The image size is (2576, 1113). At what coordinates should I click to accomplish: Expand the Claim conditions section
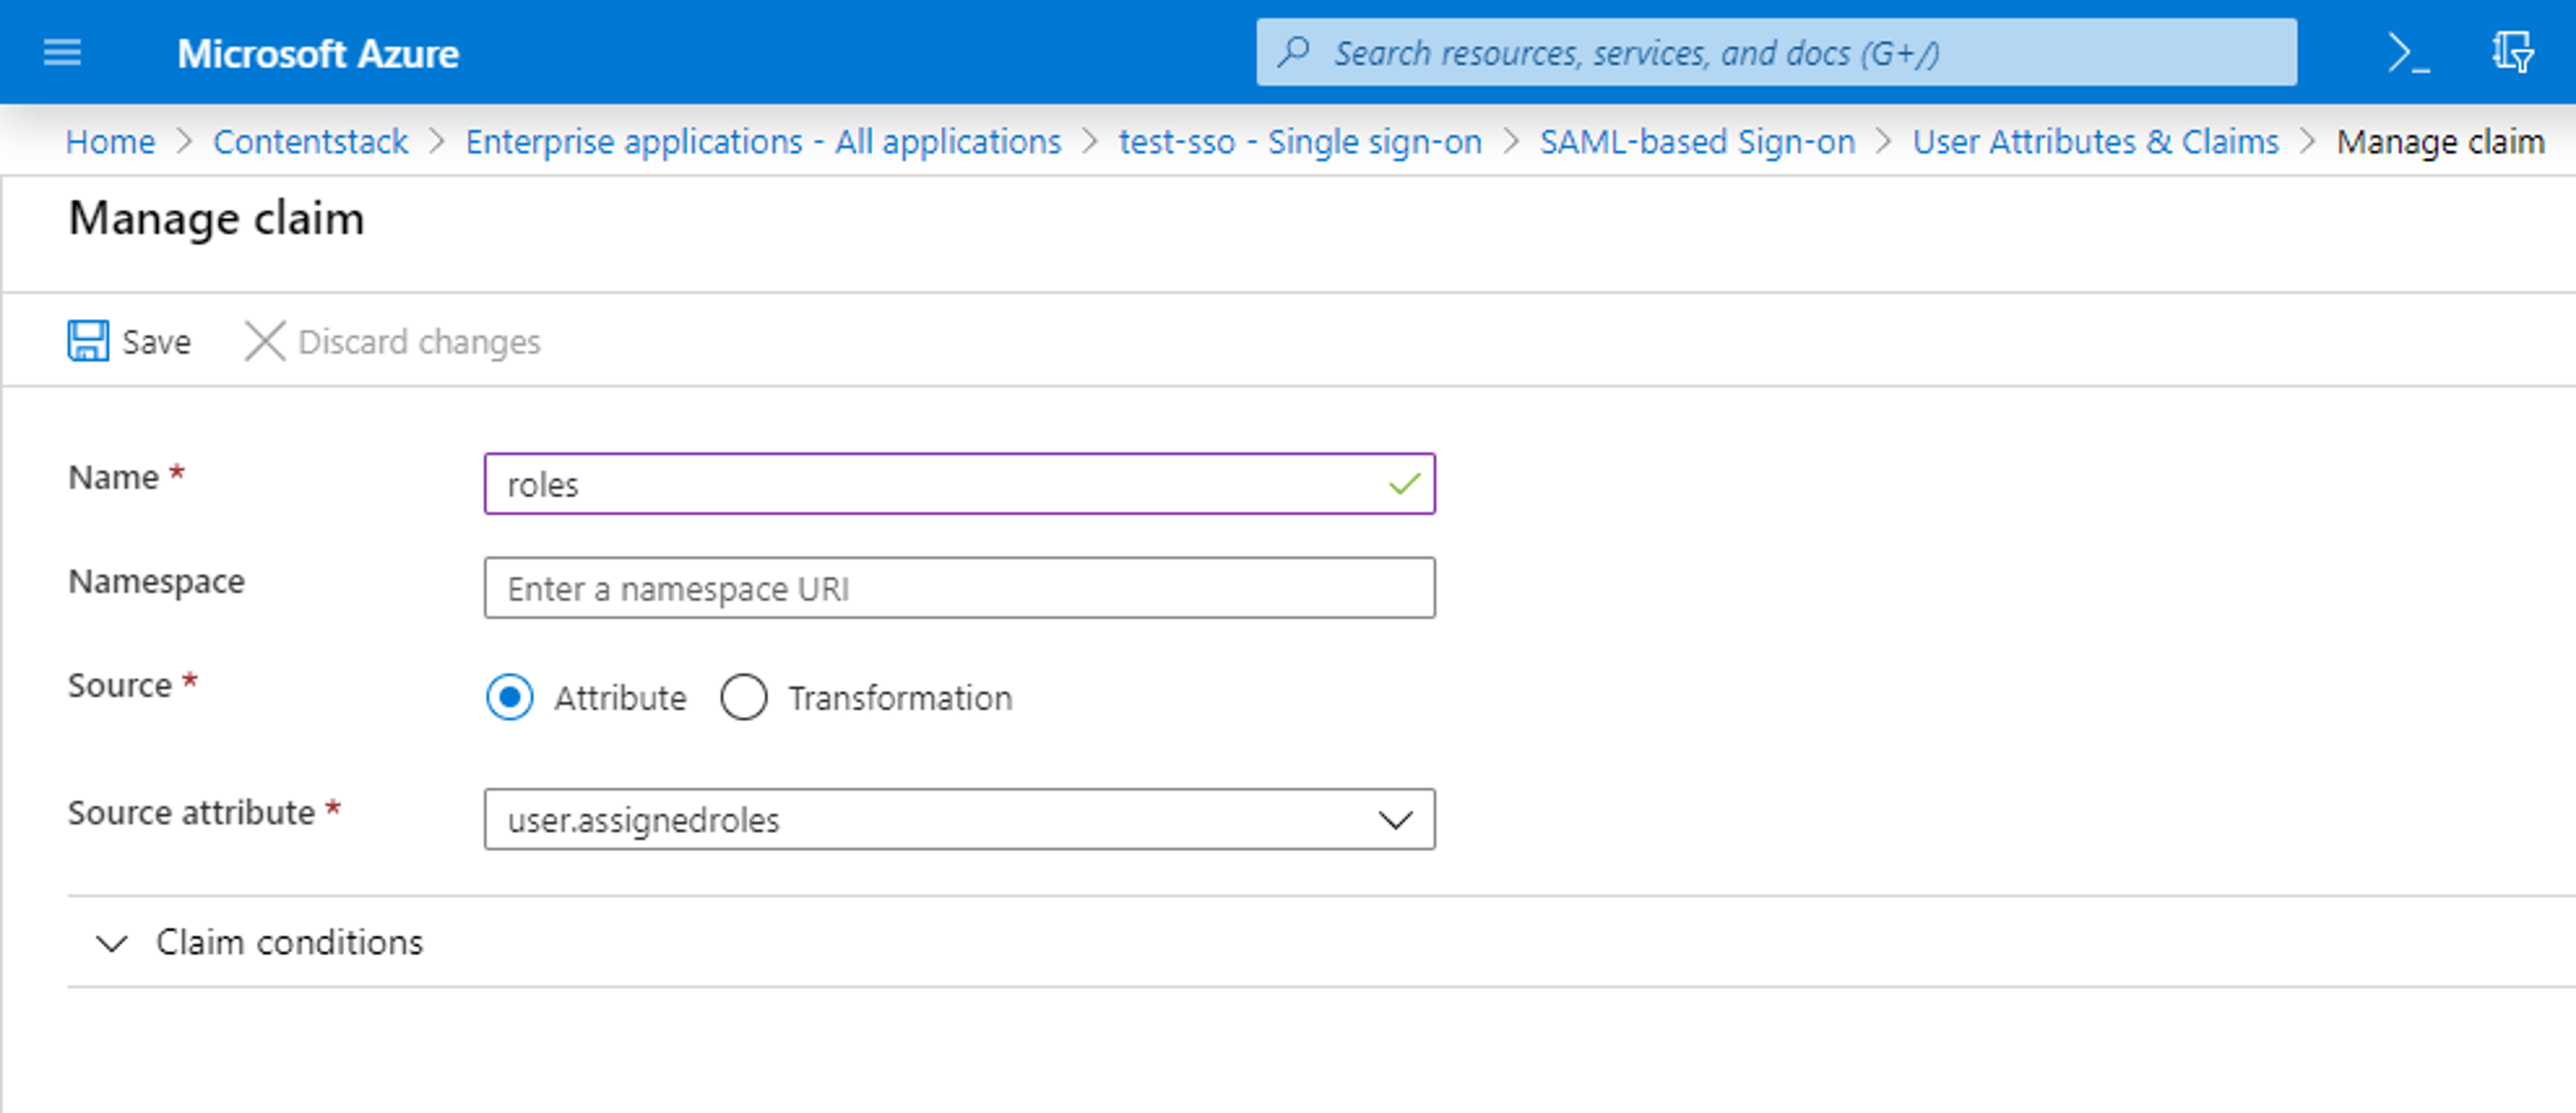(x=260, y=942)
